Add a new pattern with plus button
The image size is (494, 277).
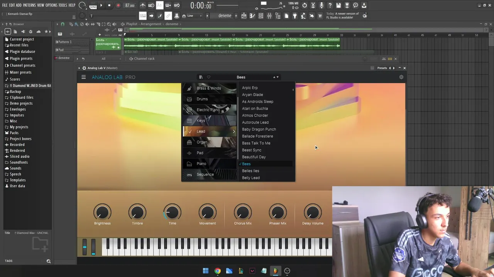click(235, 16)
